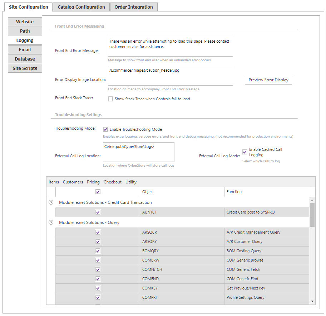Click A/R Customer Query cell

(267, 241)
